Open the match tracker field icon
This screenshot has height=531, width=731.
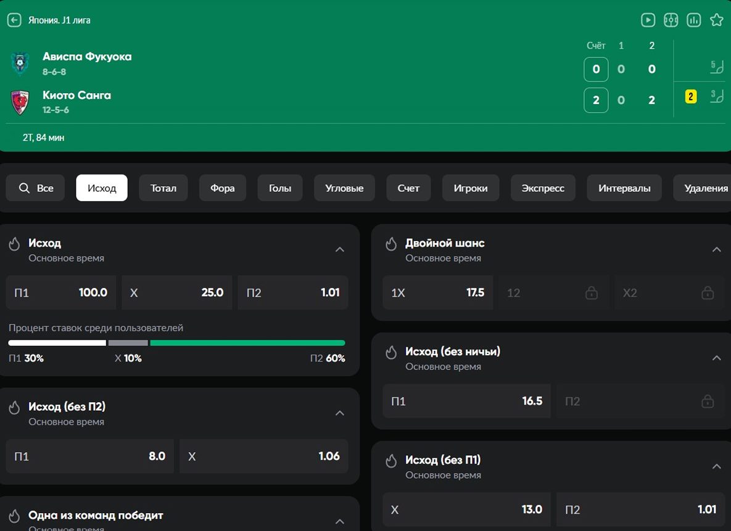(671, 20)
